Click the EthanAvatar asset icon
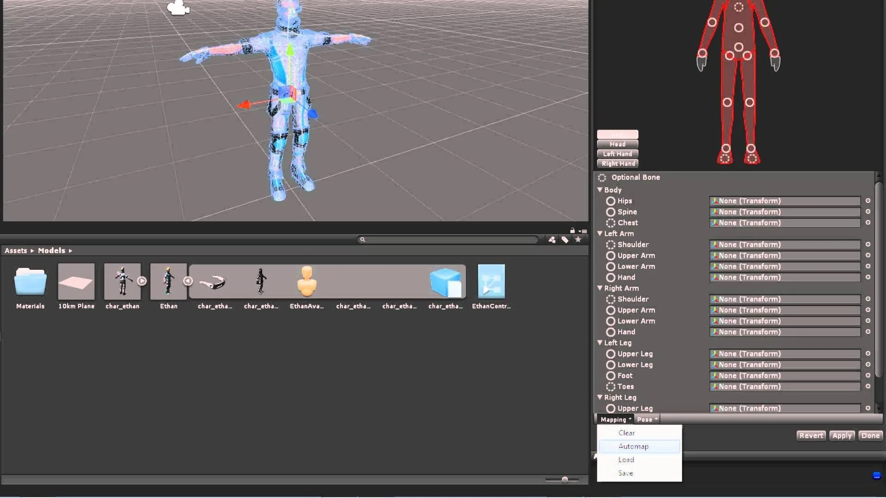The height and width of the screenshot is (498, 886). tap(307, 281)
